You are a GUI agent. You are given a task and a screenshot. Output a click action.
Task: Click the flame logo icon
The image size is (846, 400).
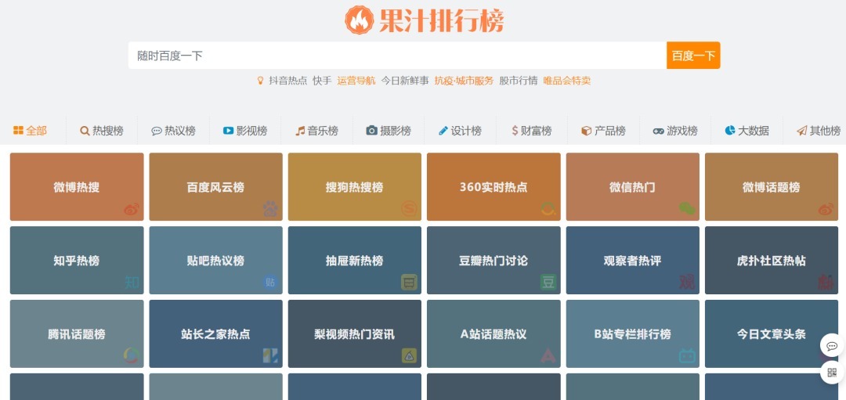point(360,20)
